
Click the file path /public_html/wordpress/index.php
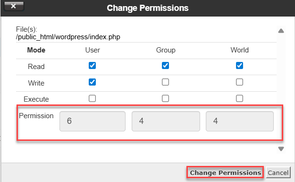coord(68,37)
